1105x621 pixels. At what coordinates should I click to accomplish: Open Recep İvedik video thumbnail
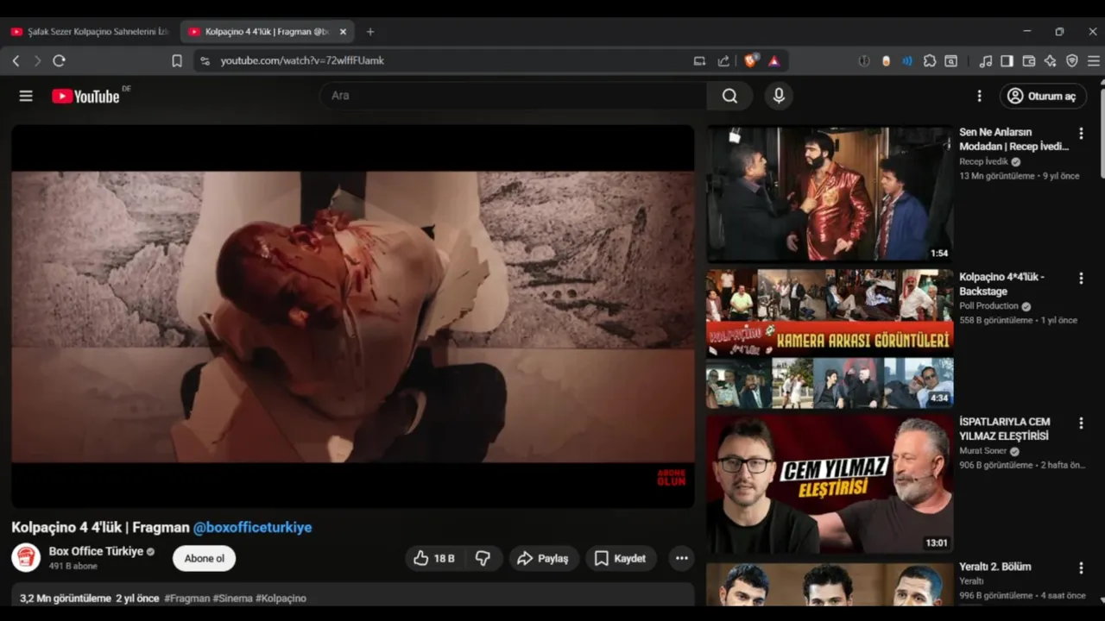click(x=830, y=194)
